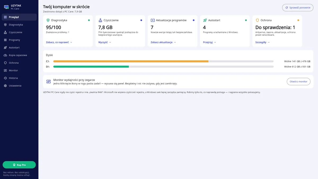Click 'Bez reklam. Bez subskrypcji.' footer text
This screenshot has width=318, height=179.
(16, 172)
